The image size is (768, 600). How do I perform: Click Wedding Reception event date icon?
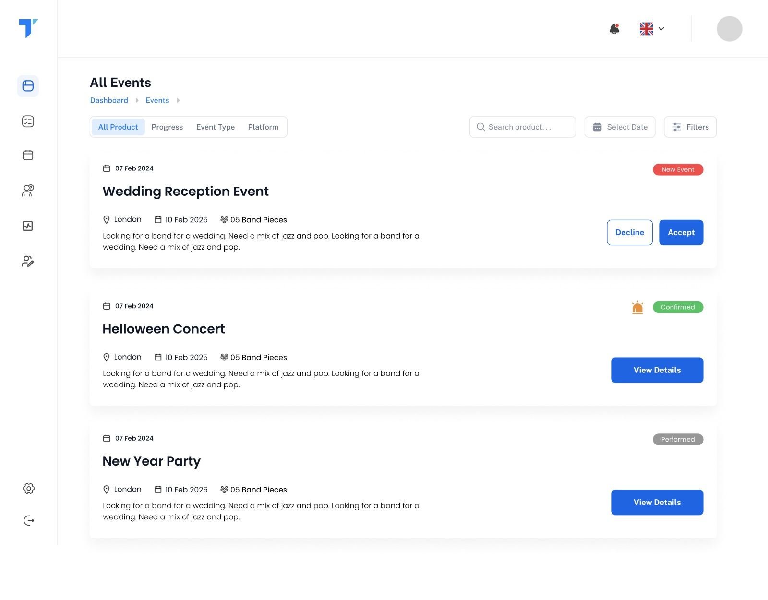(158, 220)
